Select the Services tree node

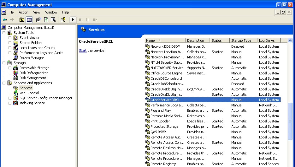pyautogui.click(x=26, y=88)
